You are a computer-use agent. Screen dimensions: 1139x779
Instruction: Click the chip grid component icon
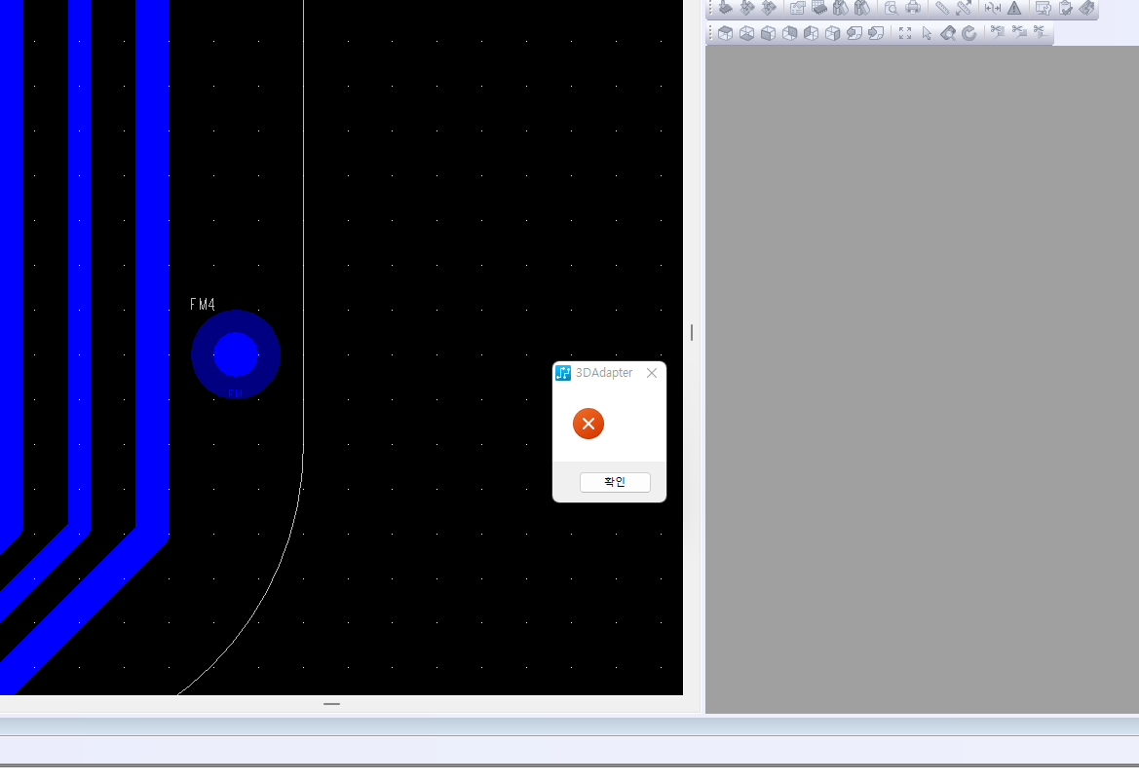(819, 8)
